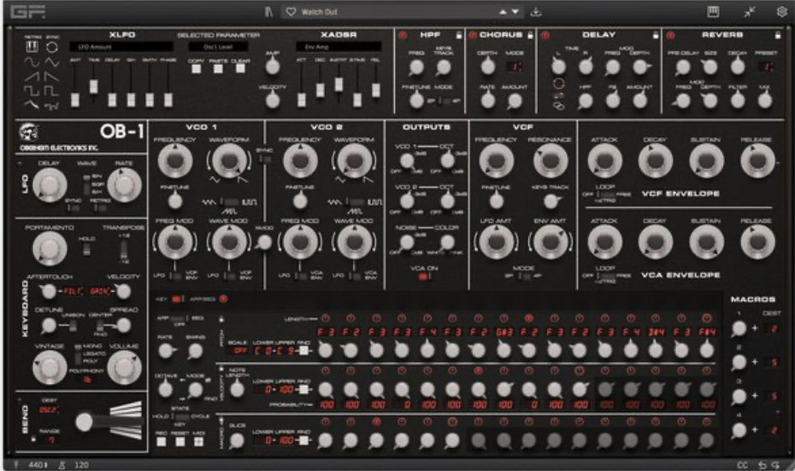Open the preset browser library icon
The height and width of the screenshot is (471, 795).
click(268, 12)
